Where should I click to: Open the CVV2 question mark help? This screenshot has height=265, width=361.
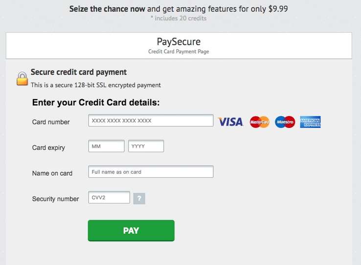tap(139, 199)
